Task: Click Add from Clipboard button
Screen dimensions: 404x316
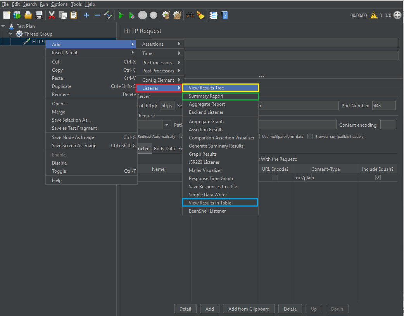Action: tap(249, 309)
